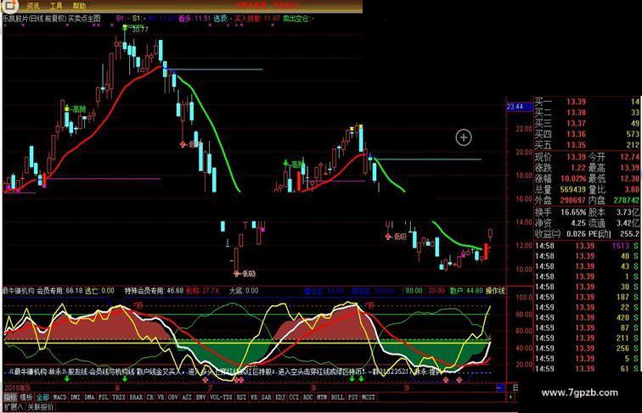Click the 看多 11.51 indicator label

(x=194, y=19)
